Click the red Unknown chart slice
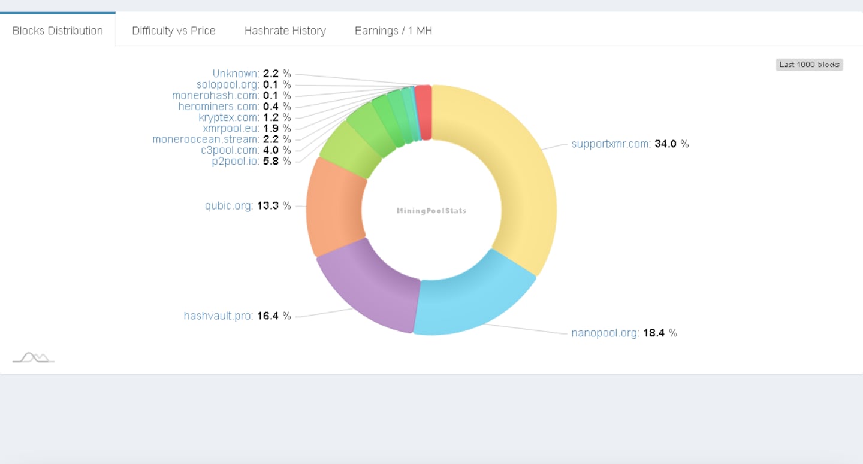Image resolution: width=863 pixels, height=464 pixels. coord(423,113)
